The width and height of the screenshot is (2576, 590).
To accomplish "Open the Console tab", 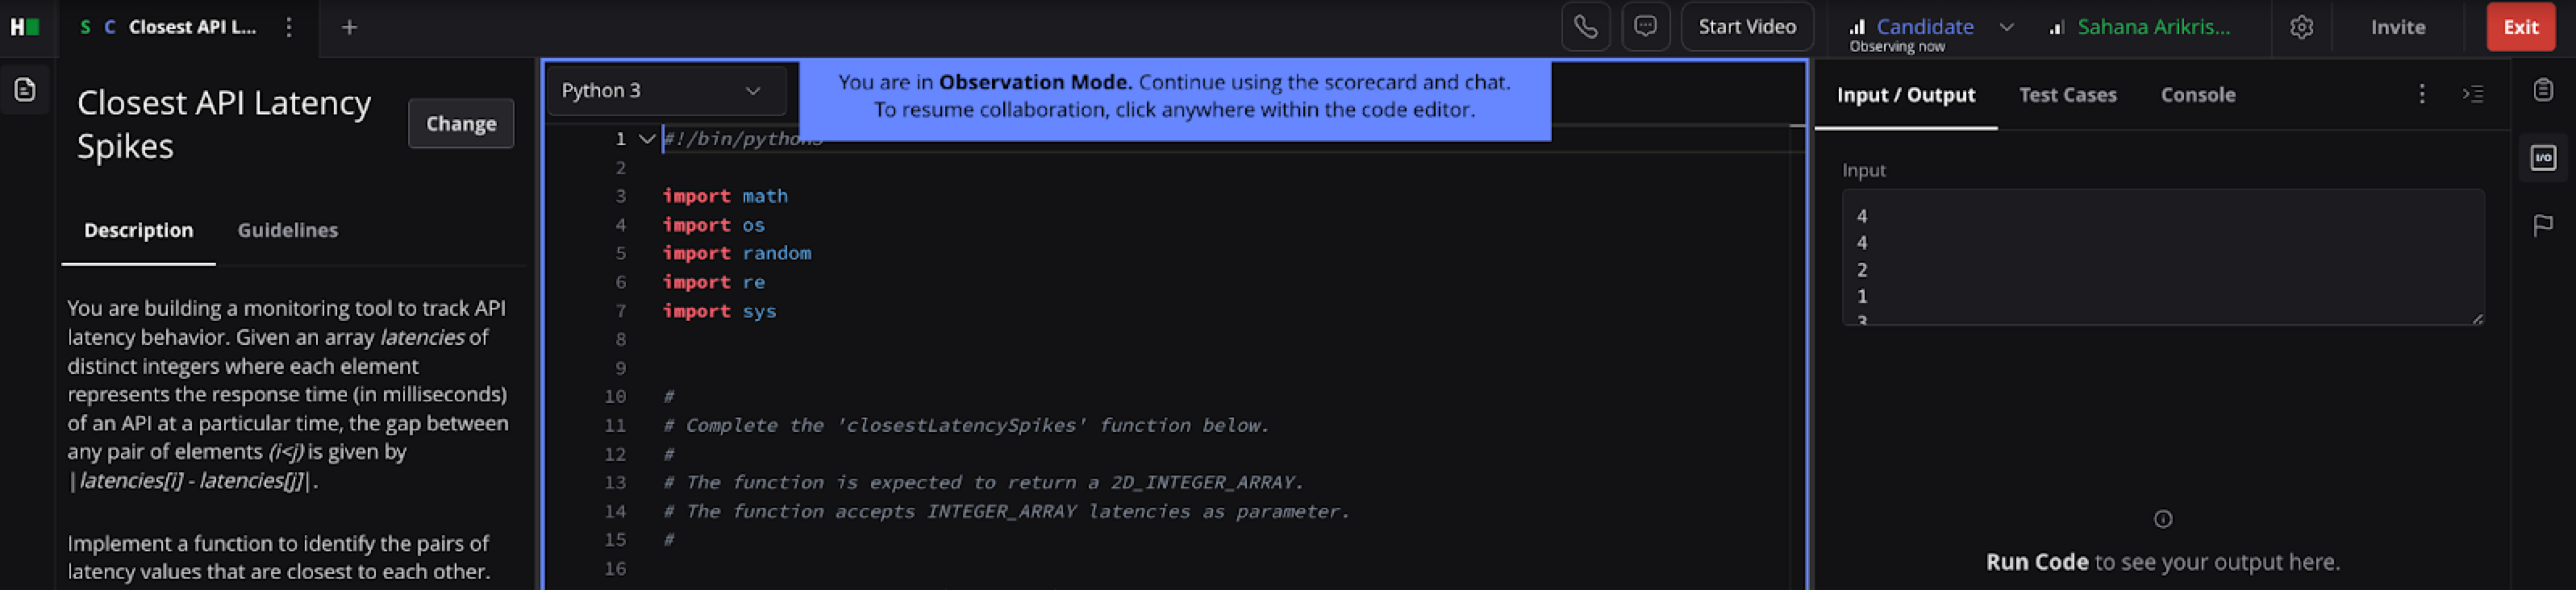I will pos(2197,95).
